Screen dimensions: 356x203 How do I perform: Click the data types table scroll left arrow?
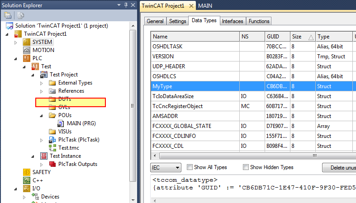point(155,156)
